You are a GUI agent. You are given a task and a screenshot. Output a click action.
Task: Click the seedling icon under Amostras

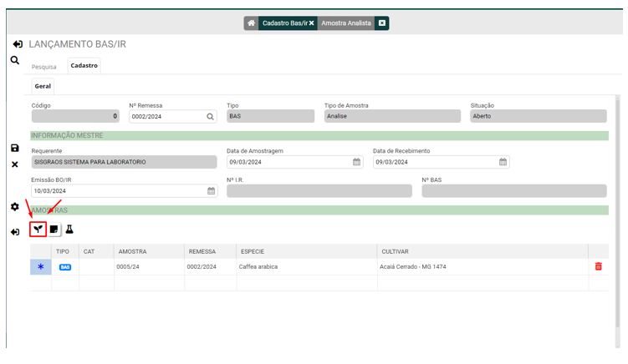[x=38, y=229]
